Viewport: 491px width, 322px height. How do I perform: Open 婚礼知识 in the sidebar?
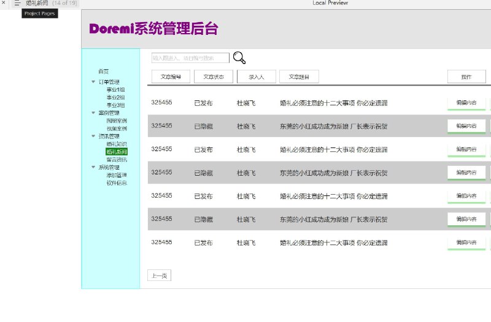tap(117, 144)
